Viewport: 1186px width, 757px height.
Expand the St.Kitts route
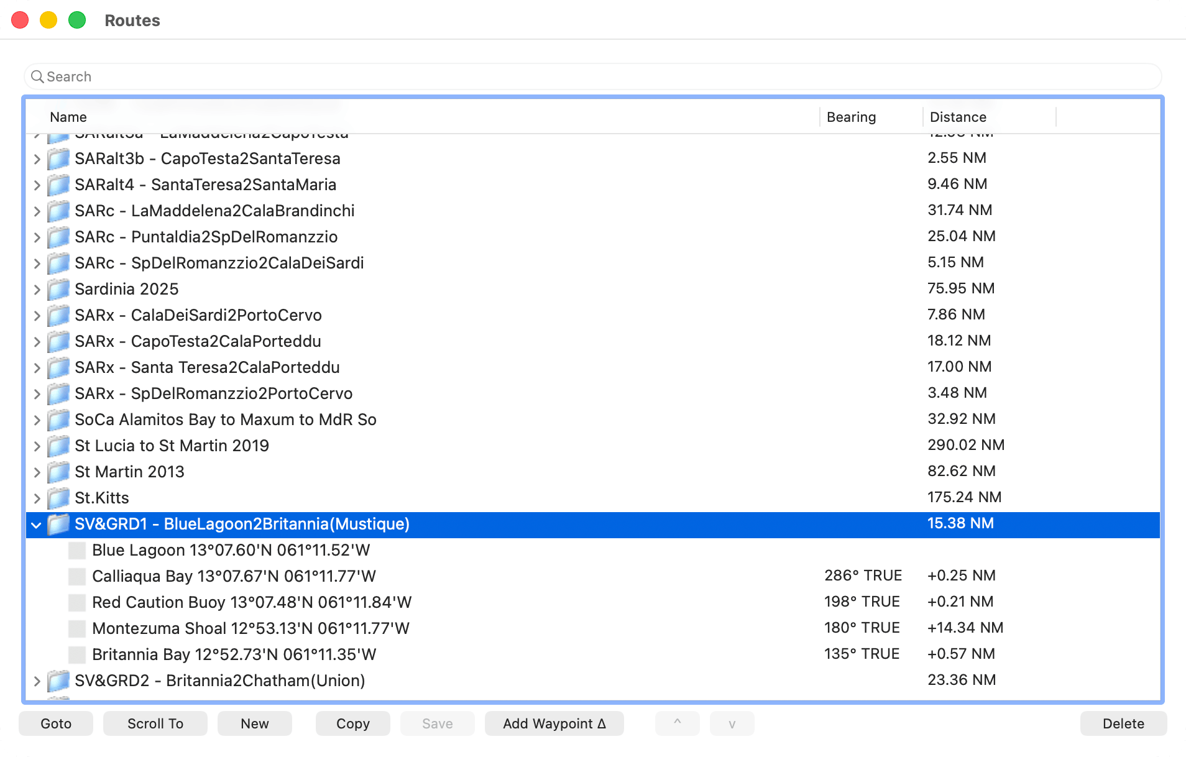point(37,498)
